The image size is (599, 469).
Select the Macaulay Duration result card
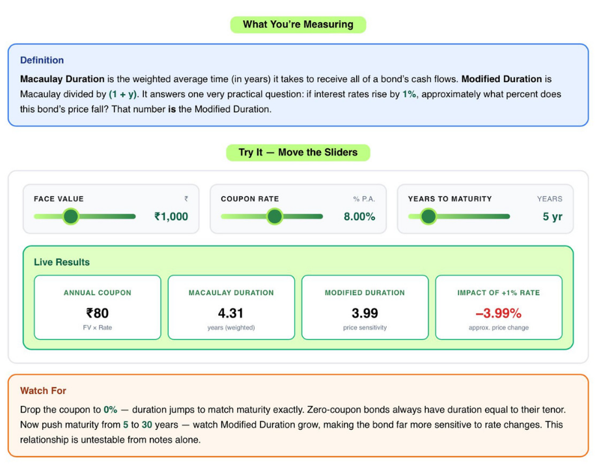231,307
